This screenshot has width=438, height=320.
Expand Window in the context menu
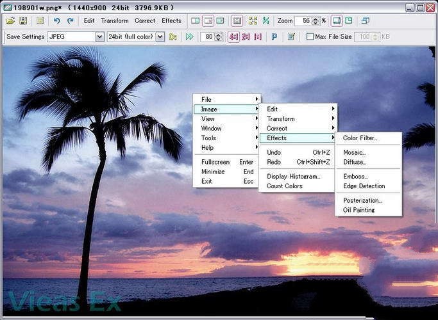coord(226,128)
